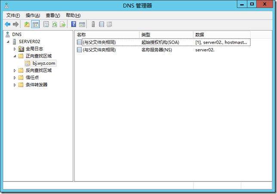The image size is (277, 194).
Task: Expand the 条件转发器 node
Action: pos(15,85)
